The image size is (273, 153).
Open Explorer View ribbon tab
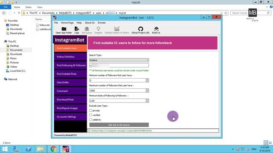(40, 7)
